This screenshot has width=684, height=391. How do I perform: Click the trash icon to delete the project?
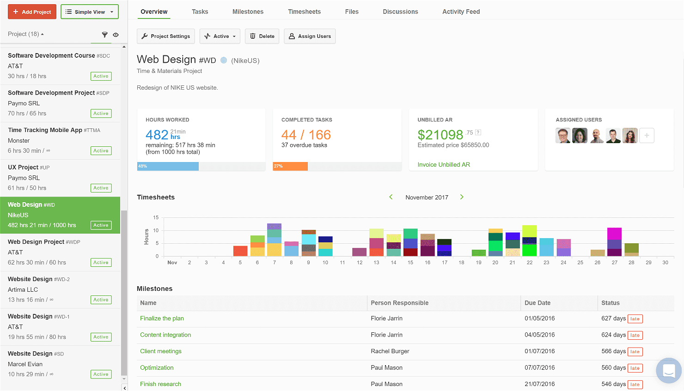(x=253, y=36)
